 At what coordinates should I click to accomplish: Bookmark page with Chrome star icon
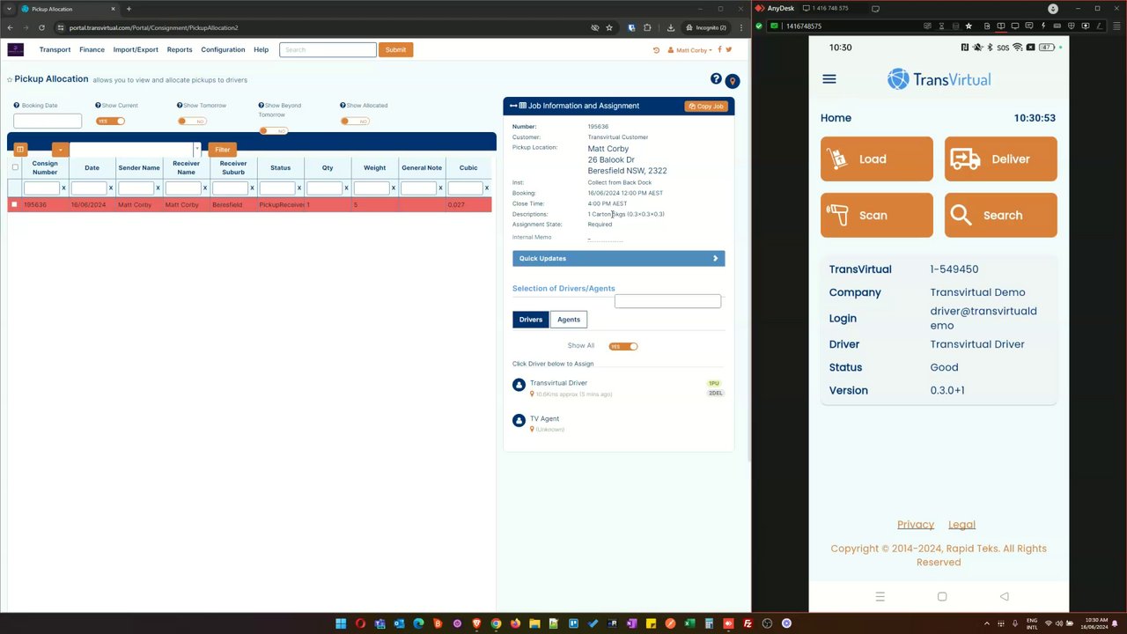click(x=608, y=27)
